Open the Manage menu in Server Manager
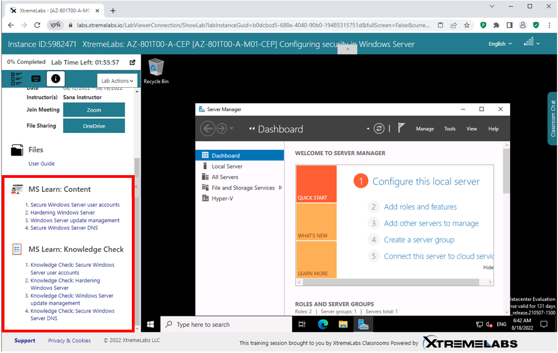This screenshot has height=353, width=558. [x=424, y=128]
